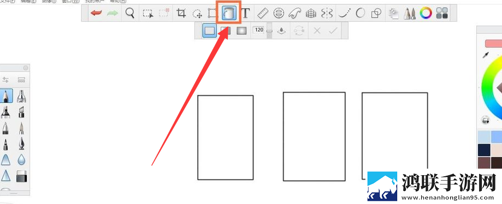Click the X cancel fill button
502x204 pixels.
(317, 30)
